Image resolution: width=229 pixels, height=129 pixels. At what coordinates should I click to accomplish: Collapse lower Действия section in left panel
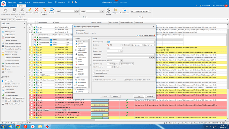tap(24, 77)
